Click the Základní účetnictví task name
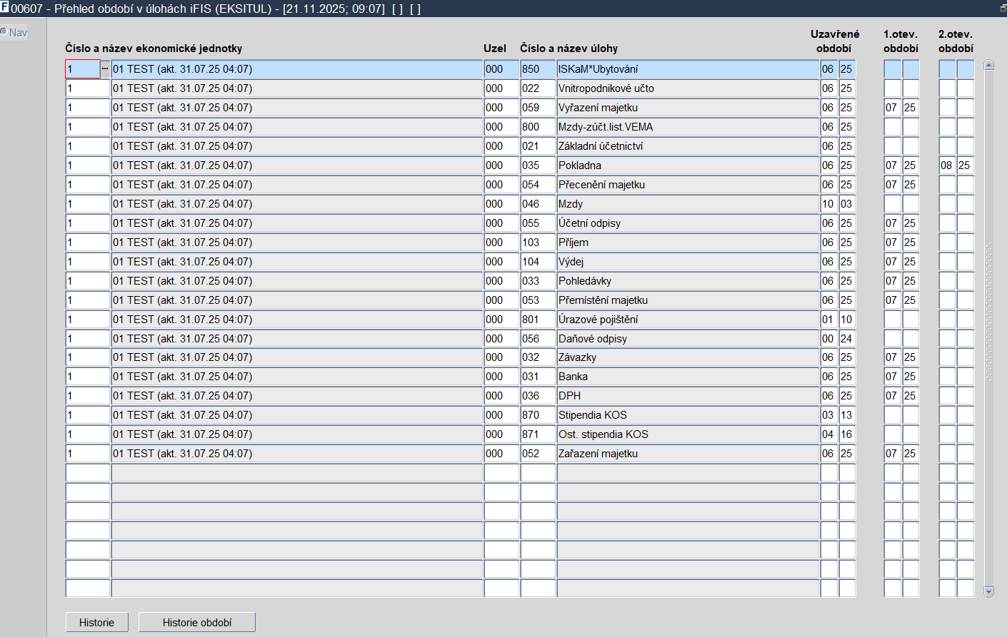Viewport: 1007px width, 637px height. (688, 146)
